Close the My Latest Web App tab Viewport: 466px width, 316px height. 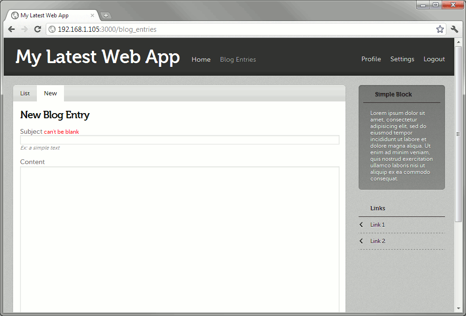92,15
